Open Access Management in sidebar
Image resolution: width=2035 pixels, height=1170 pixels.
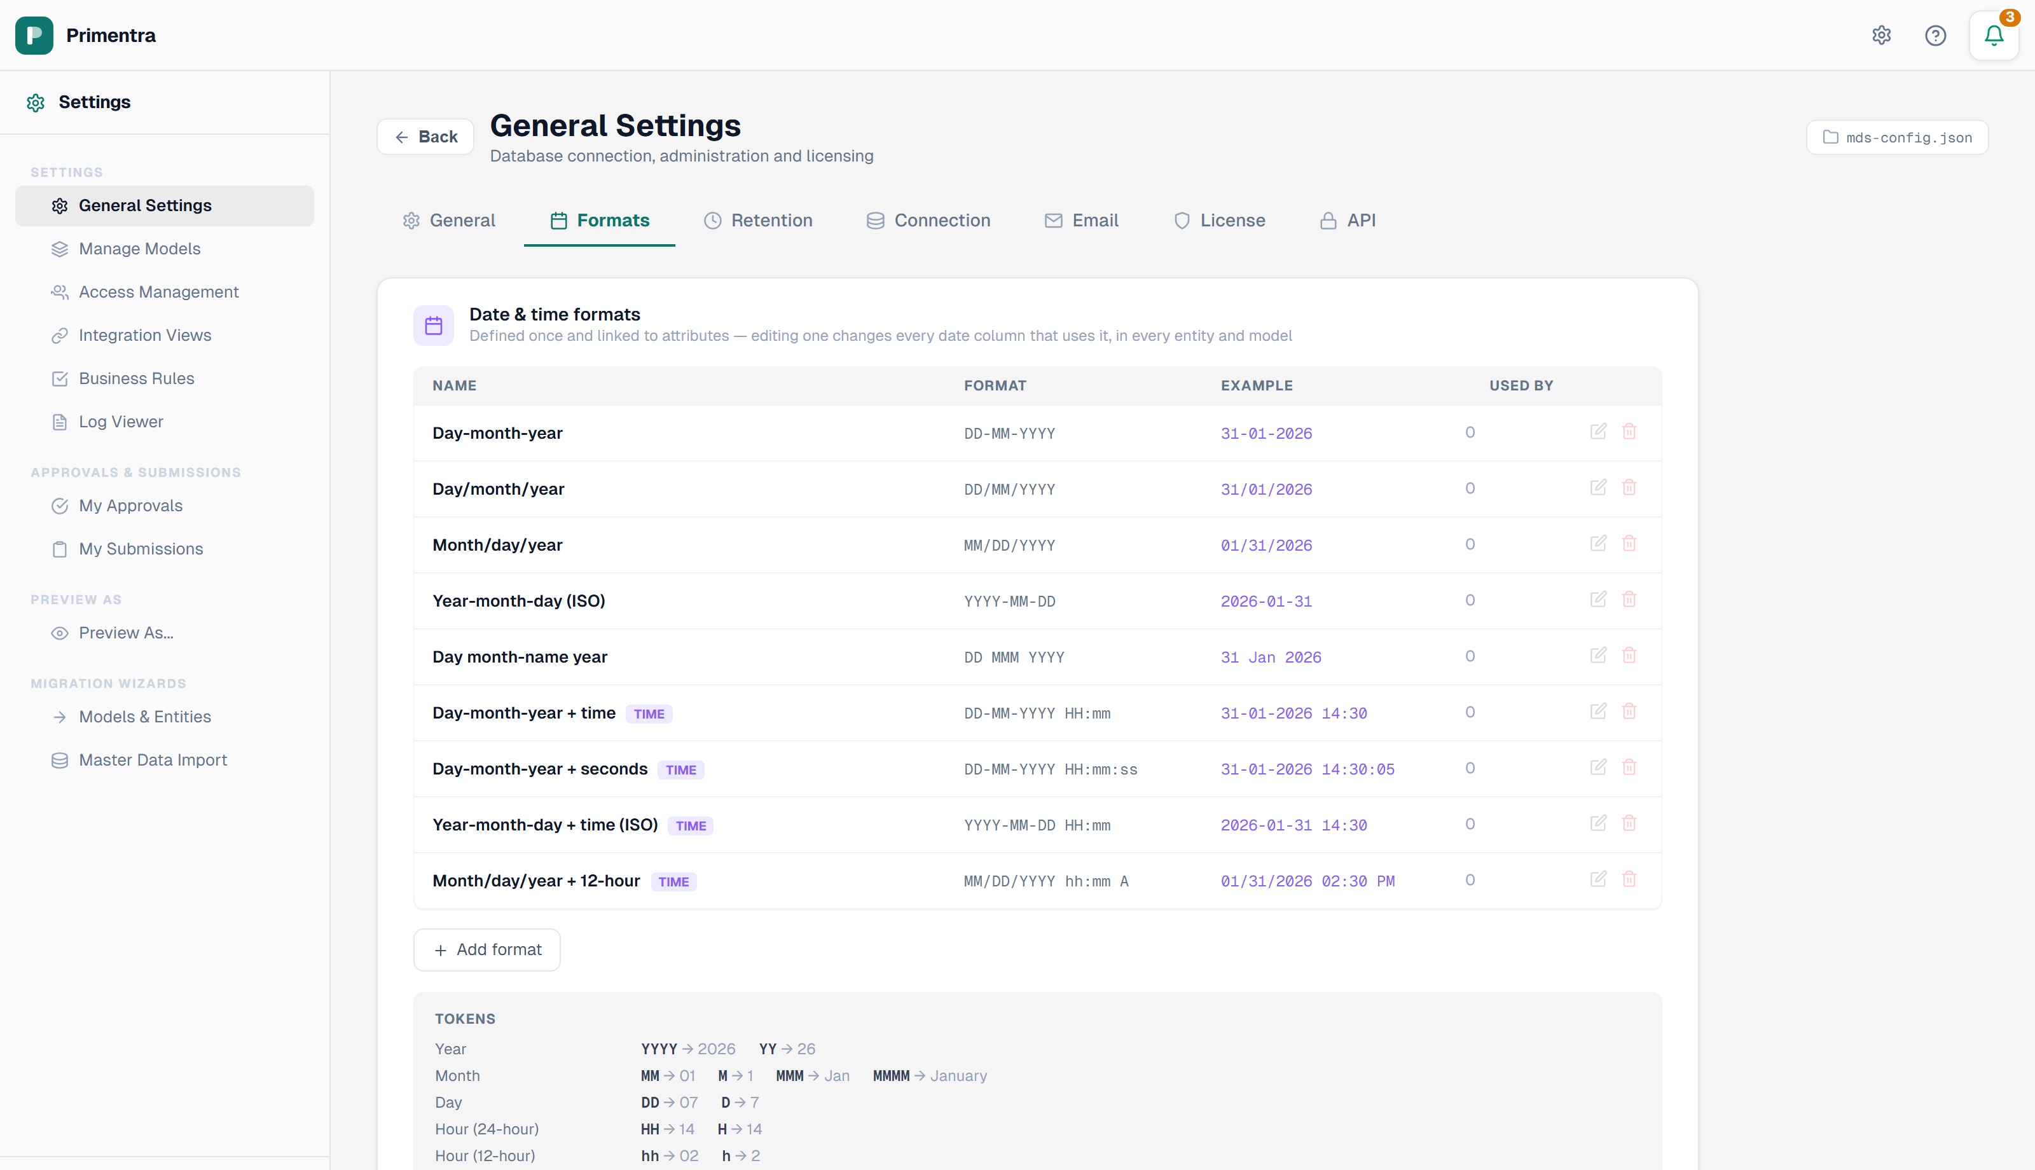pyautogui.click(x=164, y=292)
